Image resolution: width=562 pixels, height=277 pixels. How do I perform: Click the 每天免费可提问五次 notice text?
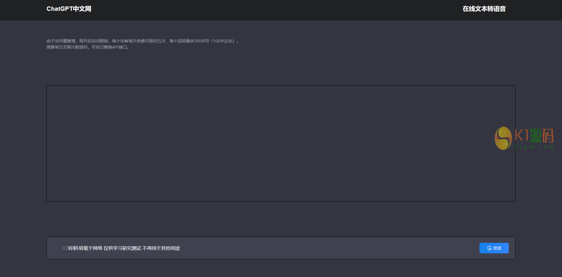tap(147, 41)
